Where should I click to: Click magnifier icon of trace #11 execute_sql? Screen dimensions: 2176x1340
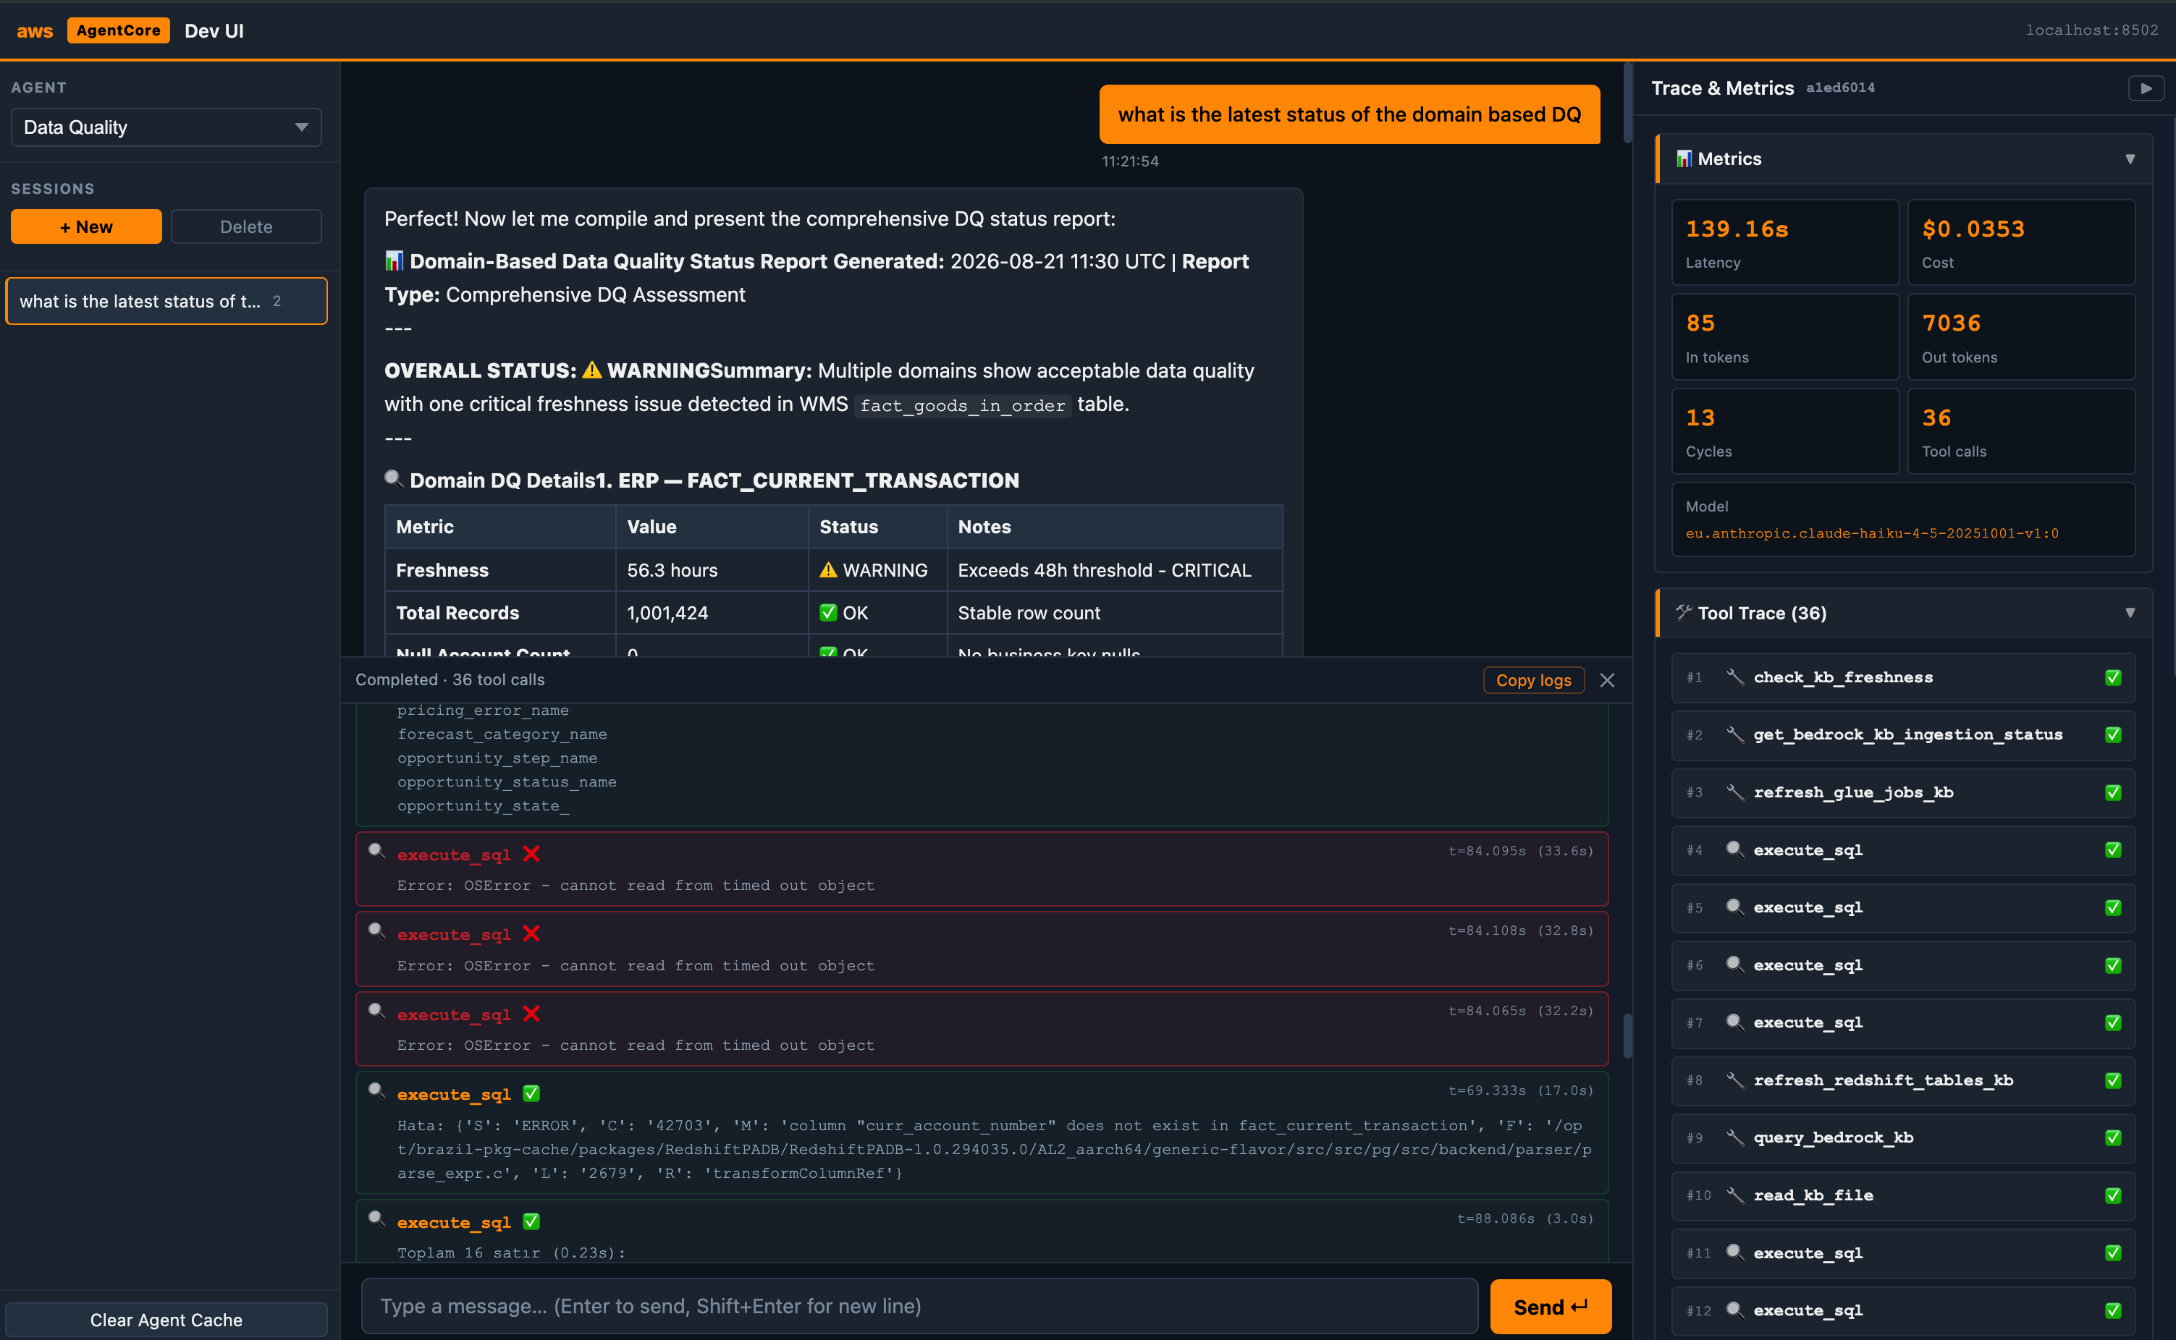(1735, 1253)
